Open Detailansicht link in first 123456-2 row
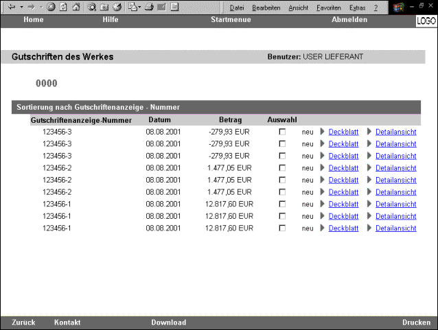 (396, 168)
